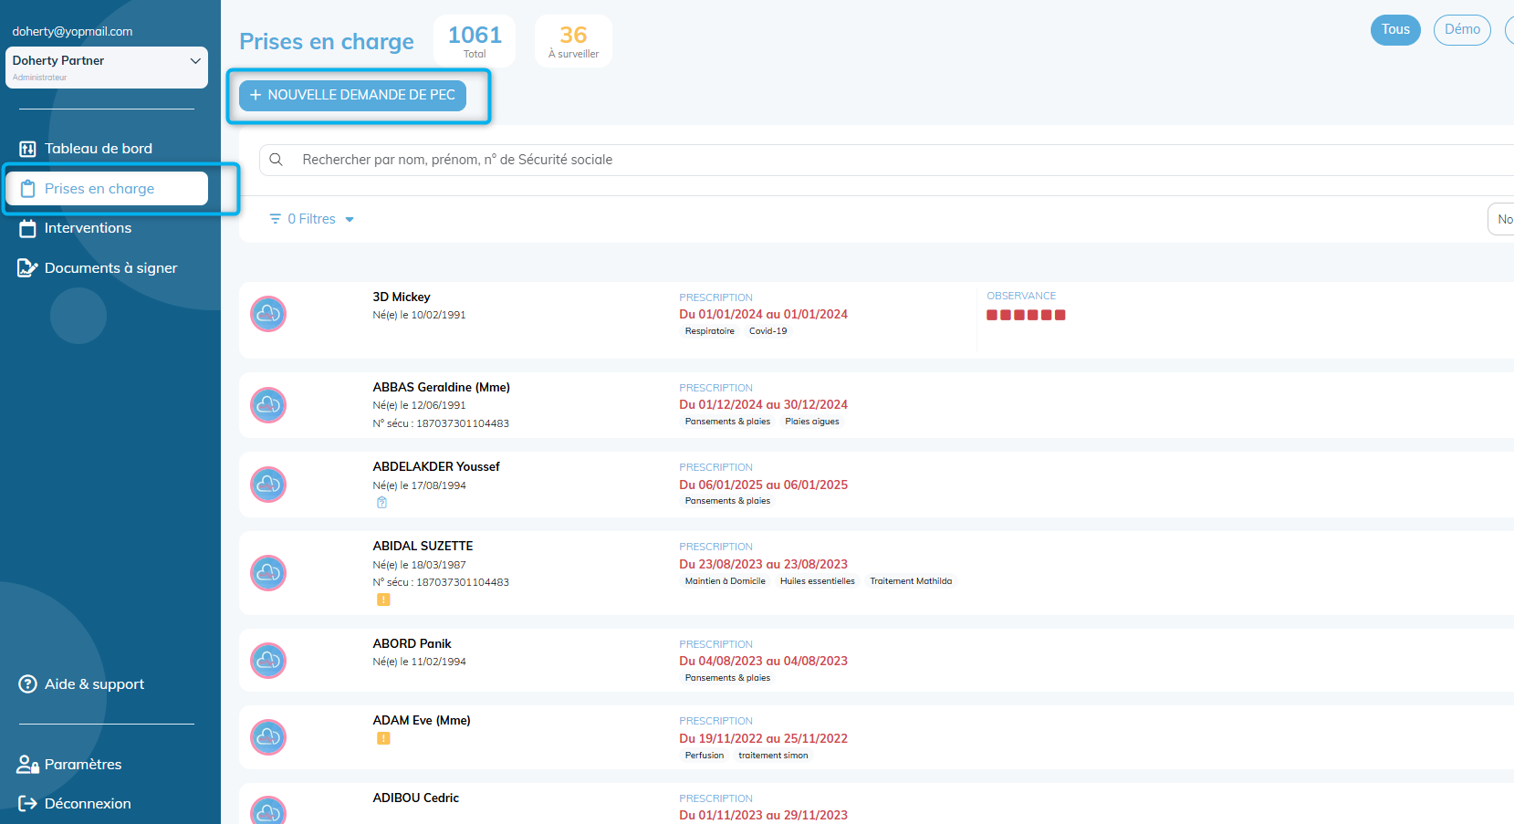Image resolution: width=1514 pixels, height=824 pixels.
Task: Select the Traitement Mathilda tag
Action: coord(911,581)
